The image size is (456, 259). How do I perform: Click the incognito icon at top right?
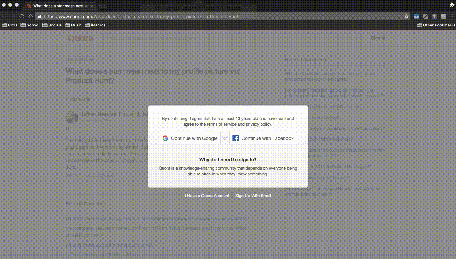(452, 5)
